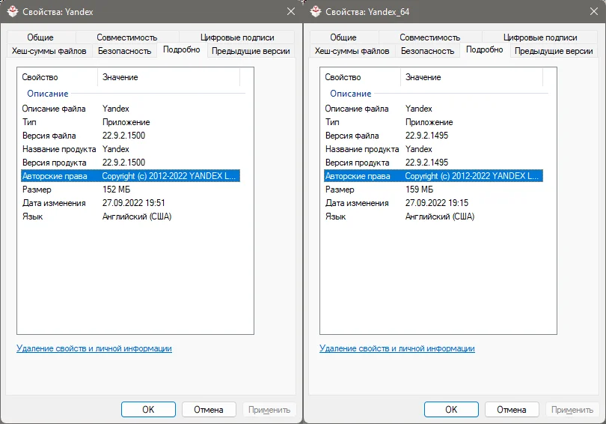Select Авторские права row in Yandex window
606x424 pixels.
(x=131, y=176)
